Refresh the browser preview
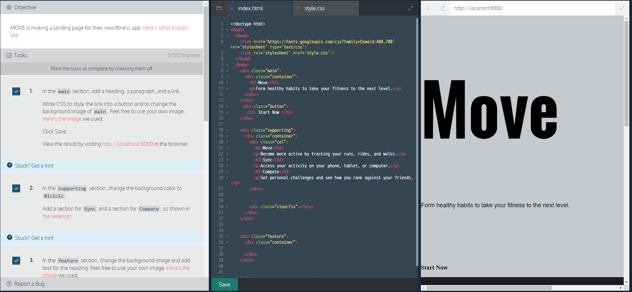 tap(443, 8)
